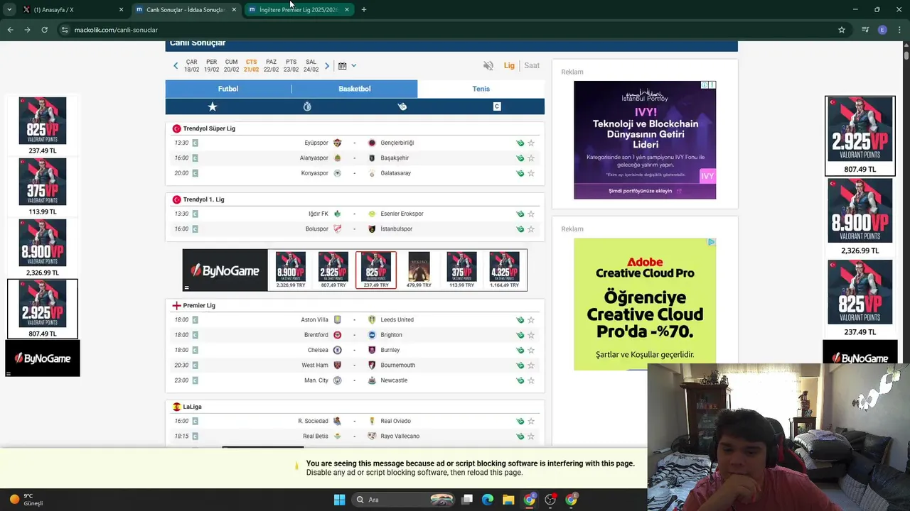Click the taskbar Ara search box
910x511 pixels.
(402, 500)
